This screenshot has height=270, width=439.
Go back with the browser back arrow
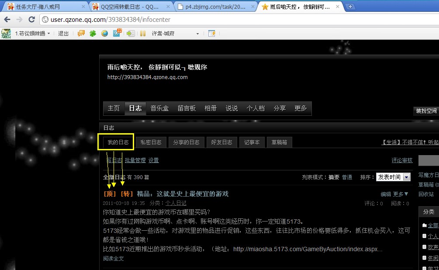(x=7, y=19)
